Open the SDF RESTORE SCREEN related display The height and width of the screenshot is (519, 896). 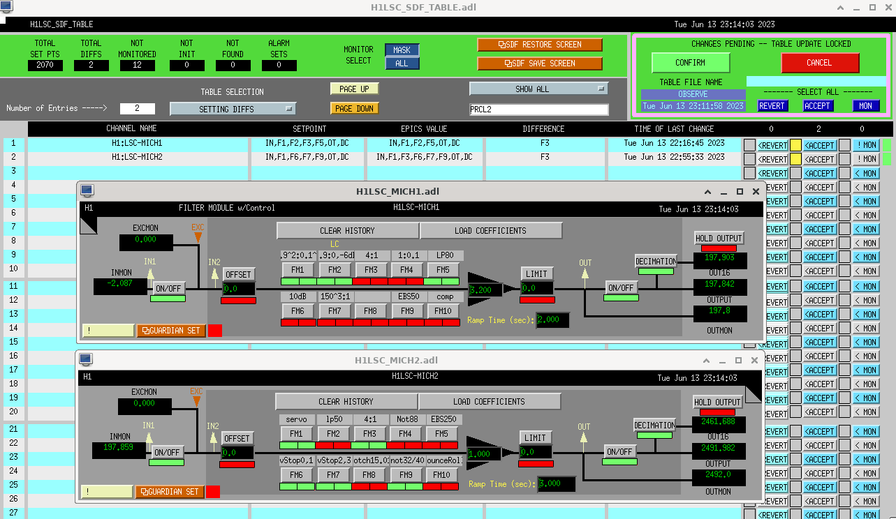click(539, 45)
